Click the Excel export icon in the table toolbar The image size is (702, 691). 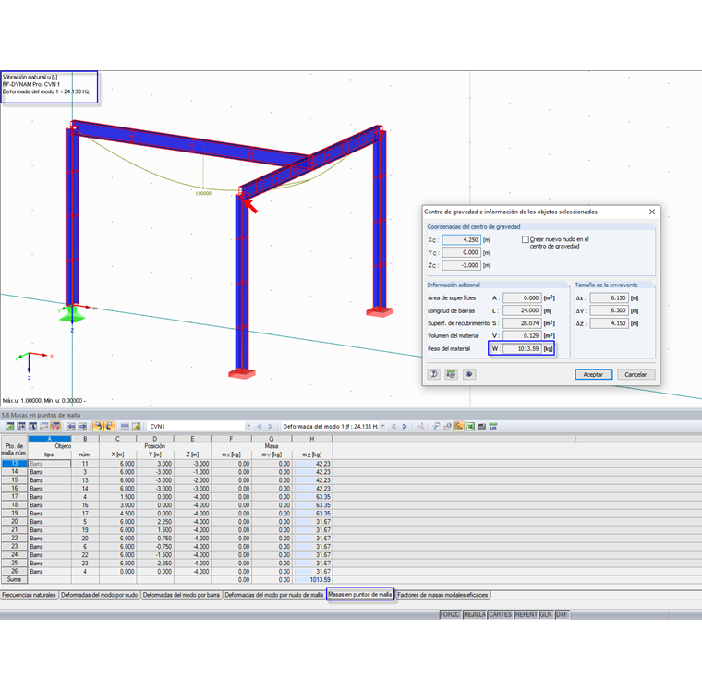coord(469,427)
